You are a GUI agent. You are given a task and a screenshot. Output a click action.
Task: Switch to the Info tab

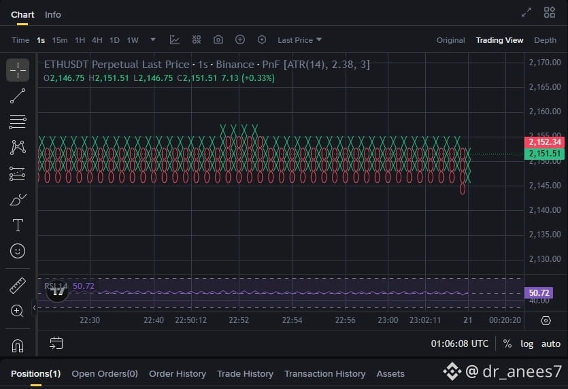pos(52,14)
